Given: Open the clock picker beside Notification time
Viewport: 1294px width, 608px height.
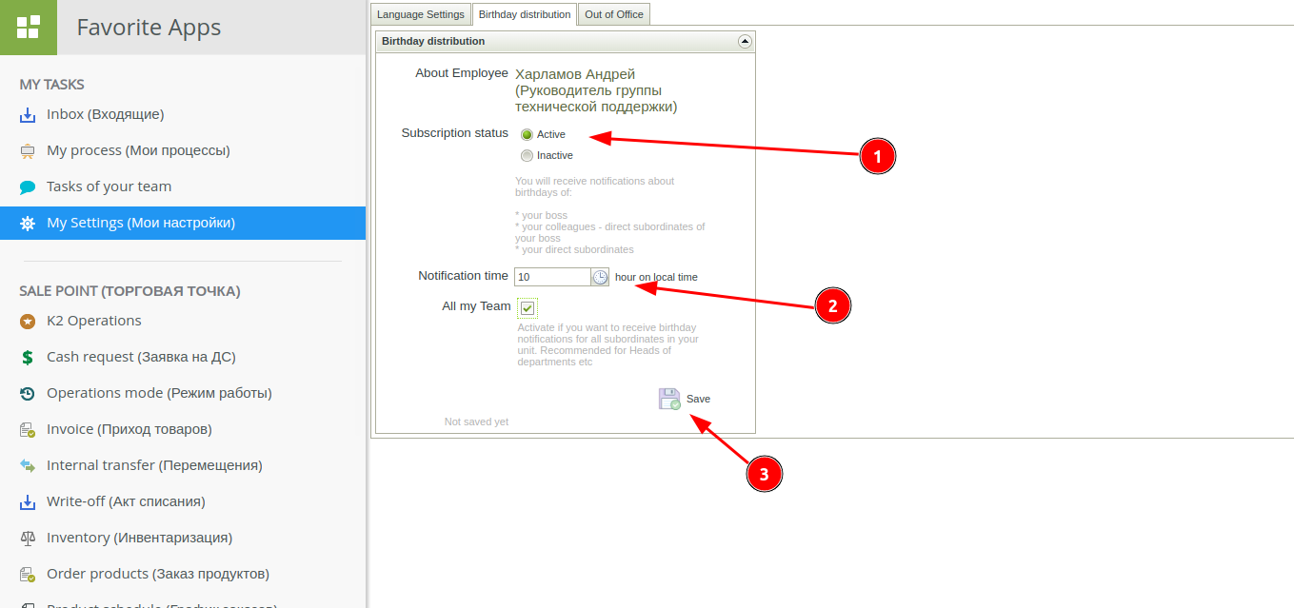Looking at the screenshot, I should pos(601,277).
